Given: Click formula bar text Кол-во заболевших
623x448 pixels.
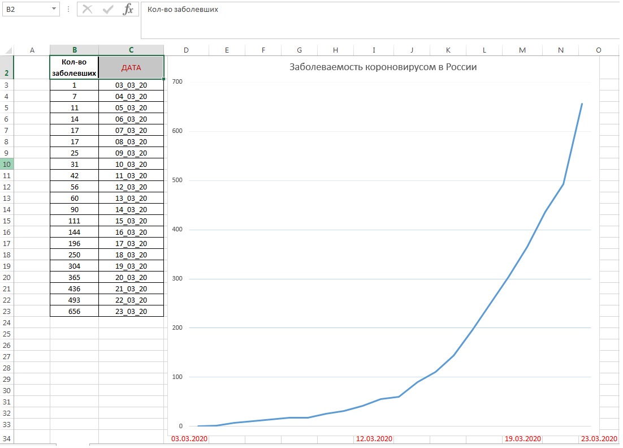Looking at the screenshot, I should (x=183, y=10).
